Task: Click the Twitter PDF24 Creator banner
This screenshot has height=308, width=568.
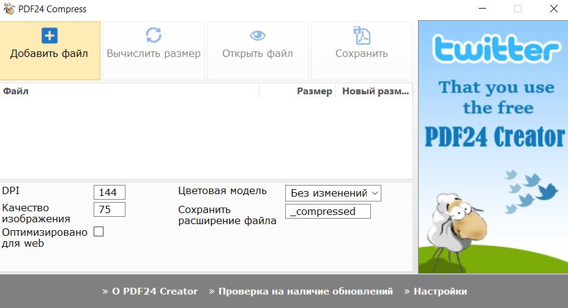Action: (x=493, y=147)
